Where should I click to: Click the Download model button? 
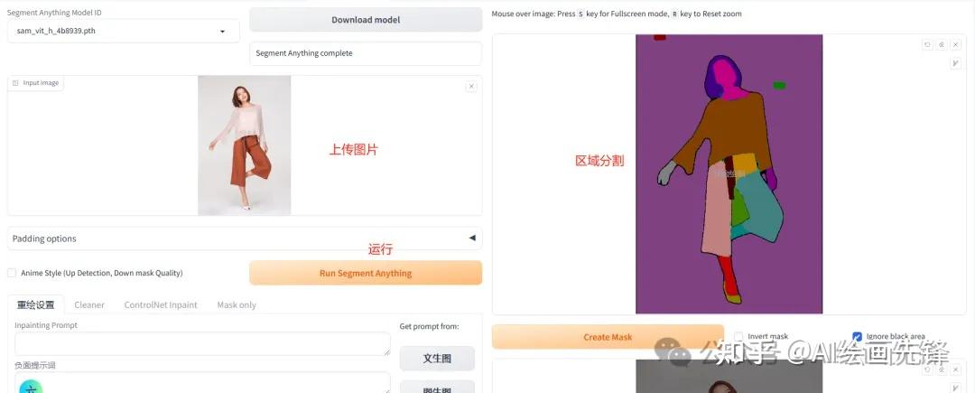[366, 20]
